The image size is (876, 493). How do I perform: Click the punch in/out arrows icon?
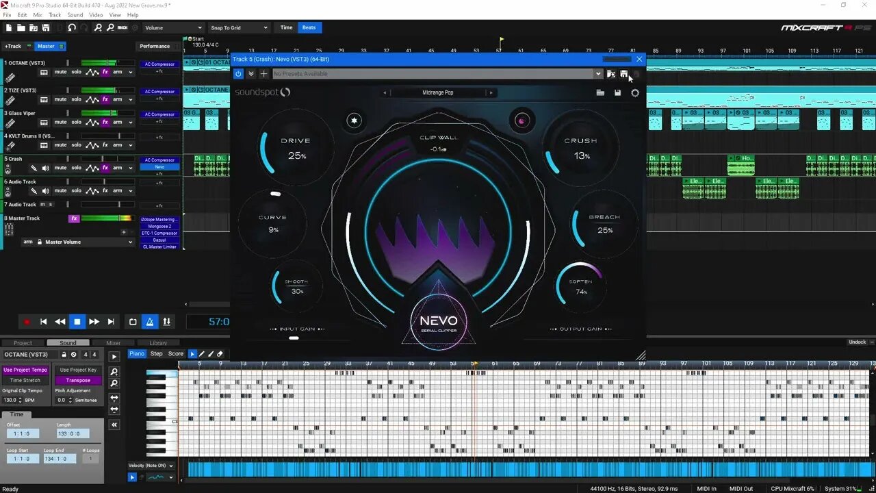point(166,322)
